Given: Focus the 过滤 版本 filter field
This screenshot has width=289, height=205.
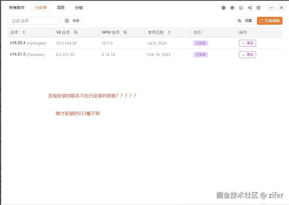Looking at the screenshot, I should click(x=33, y=21).
